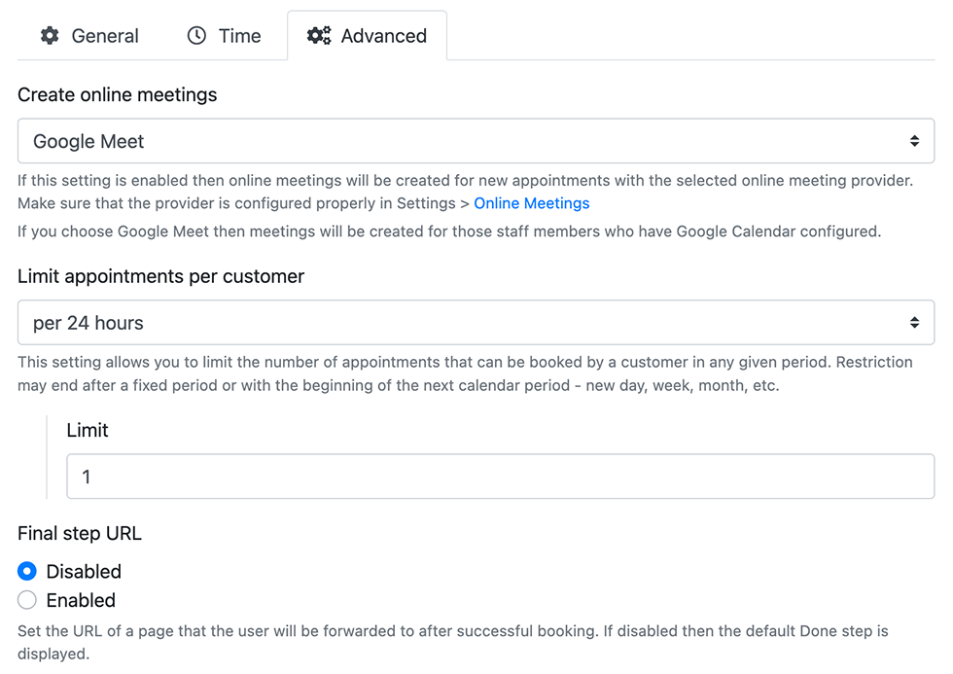This screenshot has height=674, width=953.
Task: Click the empty Enabled radio circle
Action: (x=27, y=600)
